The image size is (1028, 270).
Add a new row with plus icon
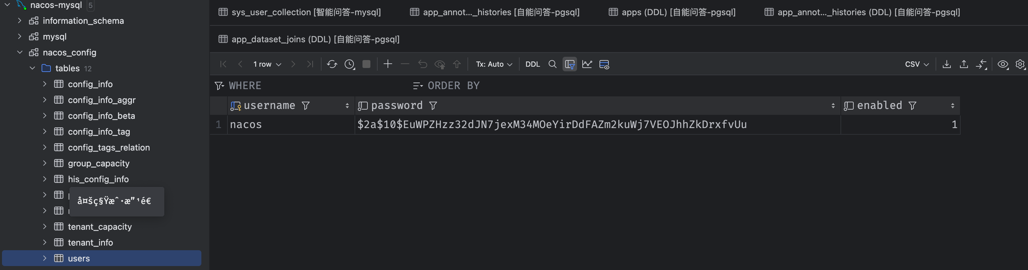pyautogui.click(x=388, y=64)
